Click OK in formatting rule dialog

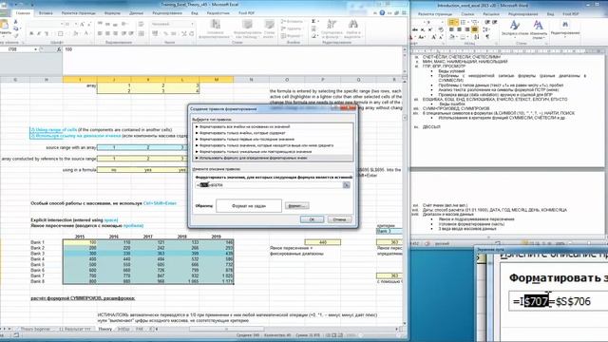coord(312,219)
